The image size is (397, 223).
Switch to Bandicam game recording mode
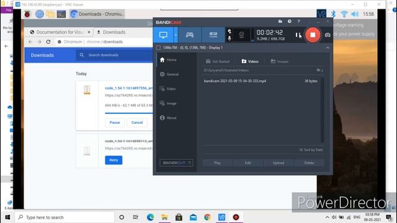click(190, 35)
